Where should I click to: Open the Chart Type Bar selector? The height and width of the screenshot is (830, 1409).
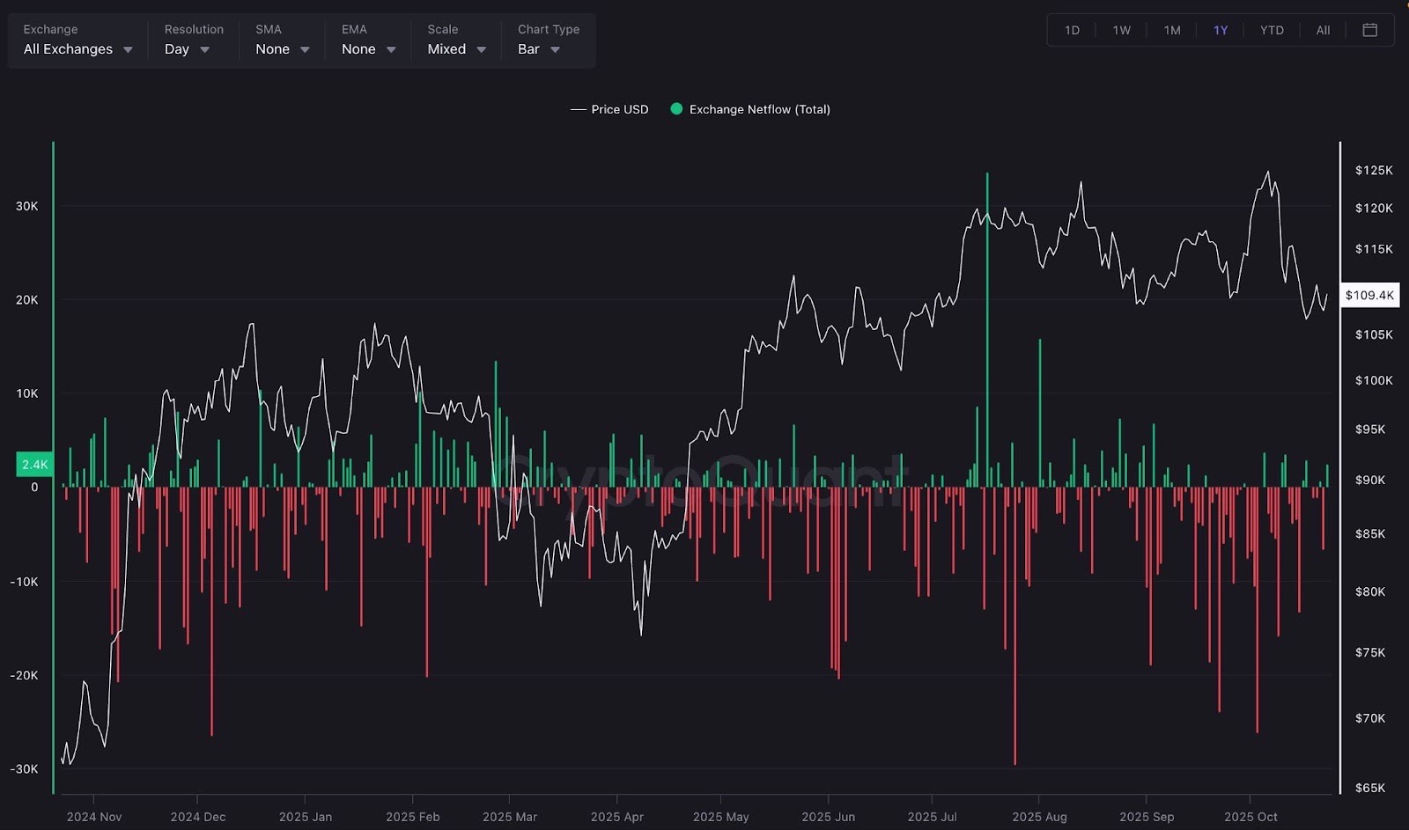tap(538, 49)
